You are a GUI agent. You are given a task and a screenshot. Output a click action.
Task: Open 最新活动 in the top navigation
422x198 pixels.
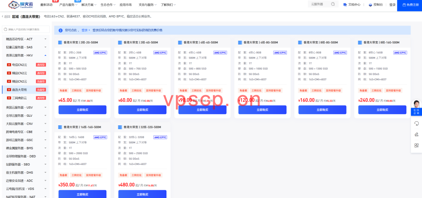click(46, 5)
